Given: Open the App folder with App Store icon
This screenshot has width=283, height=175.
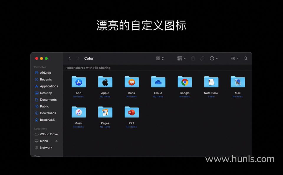Looking at the screenshot, I should (x=79, y=82).
